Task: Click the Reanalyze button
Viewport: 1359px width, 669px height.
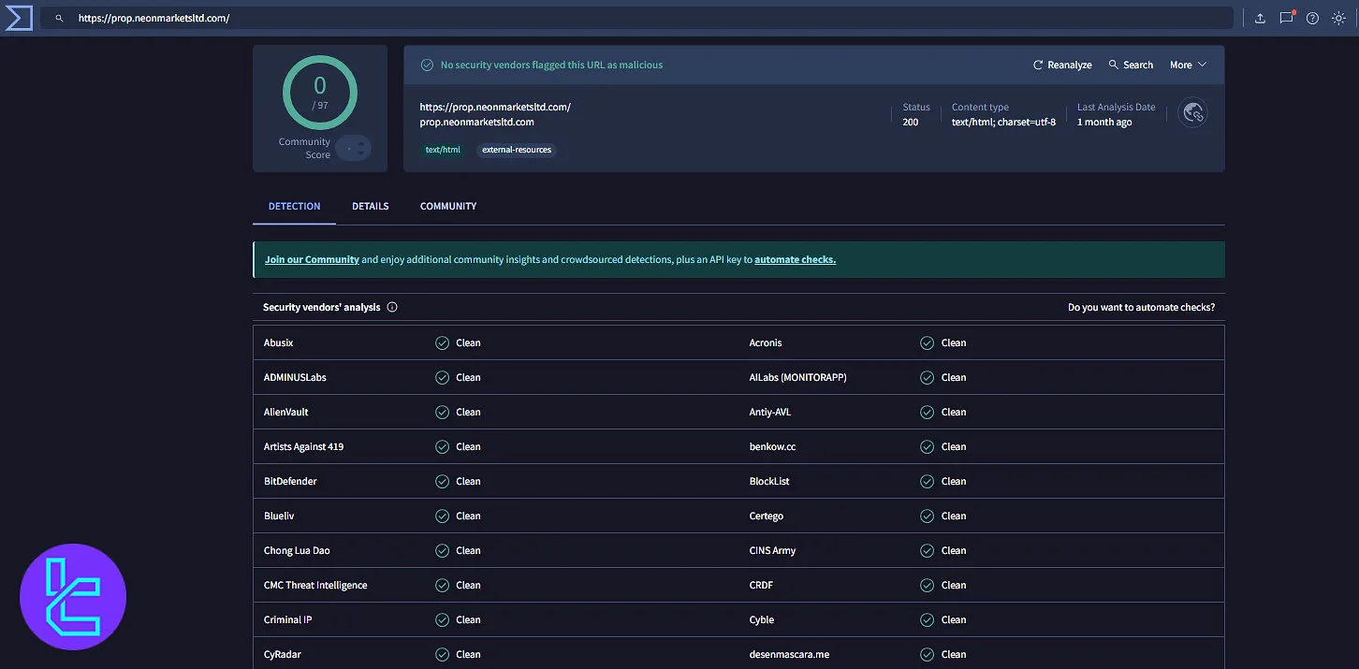Action: 1062,65
